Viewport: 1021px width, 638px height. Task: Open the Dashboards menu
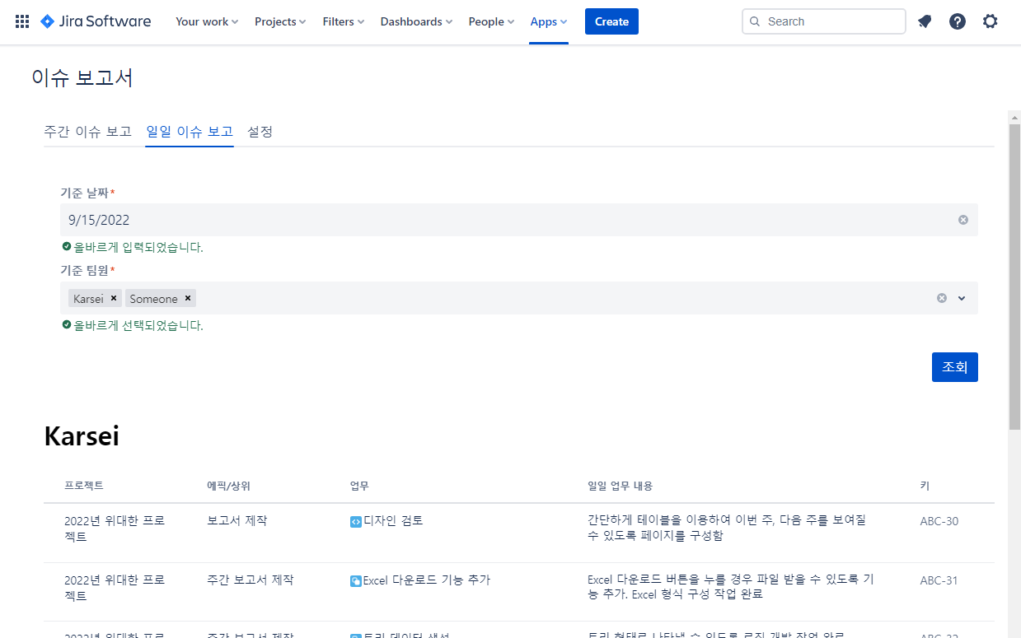(416, 21)
